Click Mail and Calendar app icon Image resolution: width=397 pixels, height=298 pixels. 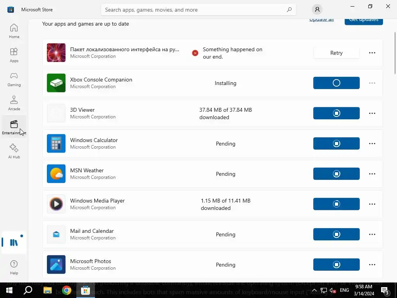pyautogui.click(x=56, y=234)
